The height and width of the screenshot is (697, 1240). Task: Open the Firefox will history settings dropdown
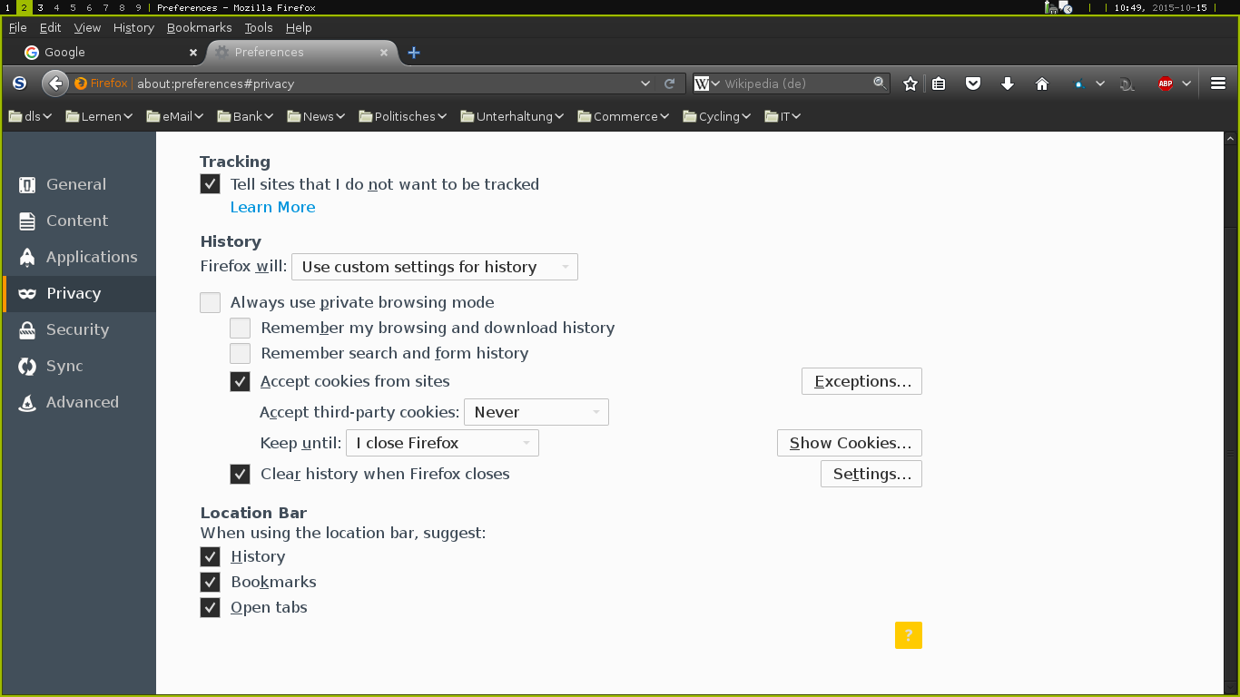pyautogui.click(x=434, y=267)
